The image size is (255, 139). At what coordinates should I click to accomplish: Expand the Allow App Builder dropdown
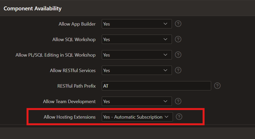tap(137, 24)
